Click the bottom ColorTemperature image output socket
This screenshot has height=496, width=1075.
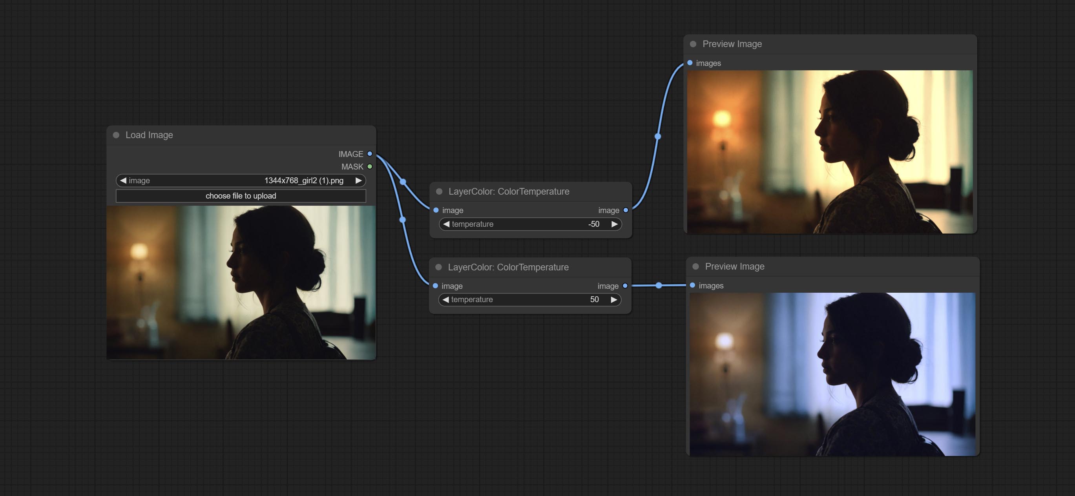(x=625, y=286)
